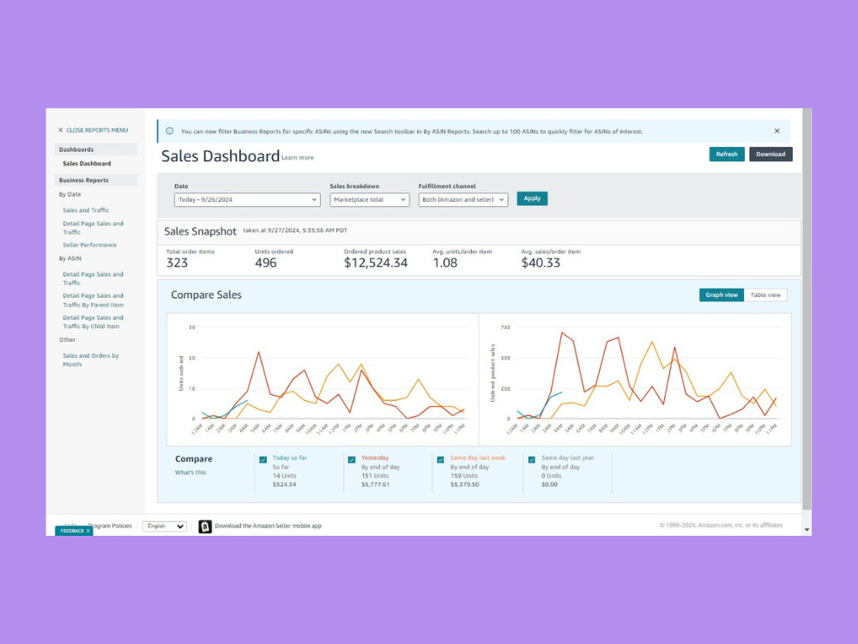The image size is (858, 644).
Task: Uncheck Same day last week
Action: [440, 460]
